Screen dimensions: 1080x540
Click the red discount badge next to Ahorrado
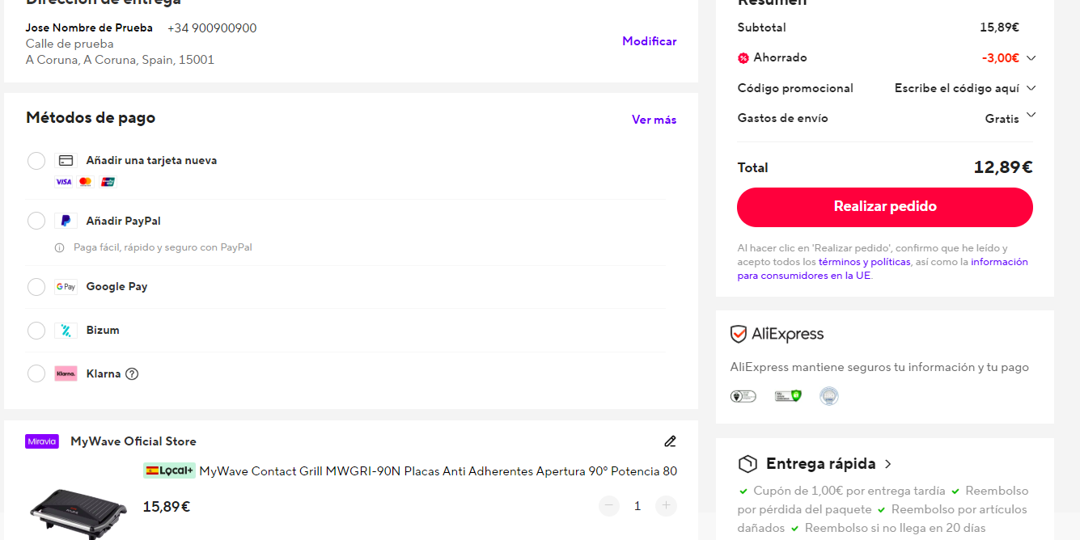coord(743,58)
